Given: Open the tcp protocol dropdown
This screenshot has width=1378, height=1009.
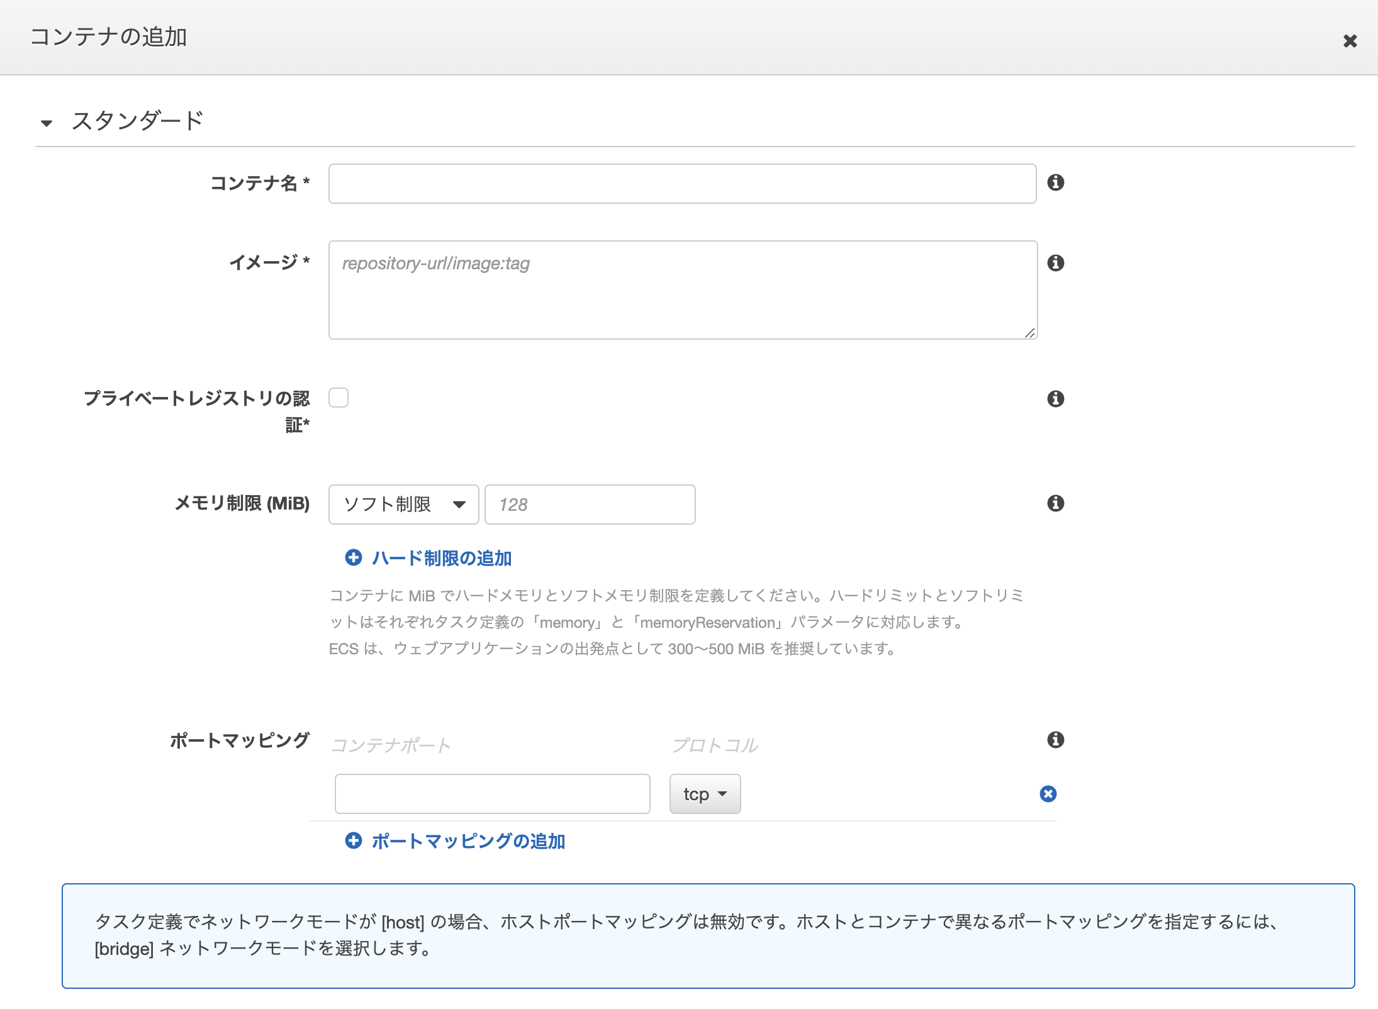Looking at the screenshot, I should [x=705, y=794].
